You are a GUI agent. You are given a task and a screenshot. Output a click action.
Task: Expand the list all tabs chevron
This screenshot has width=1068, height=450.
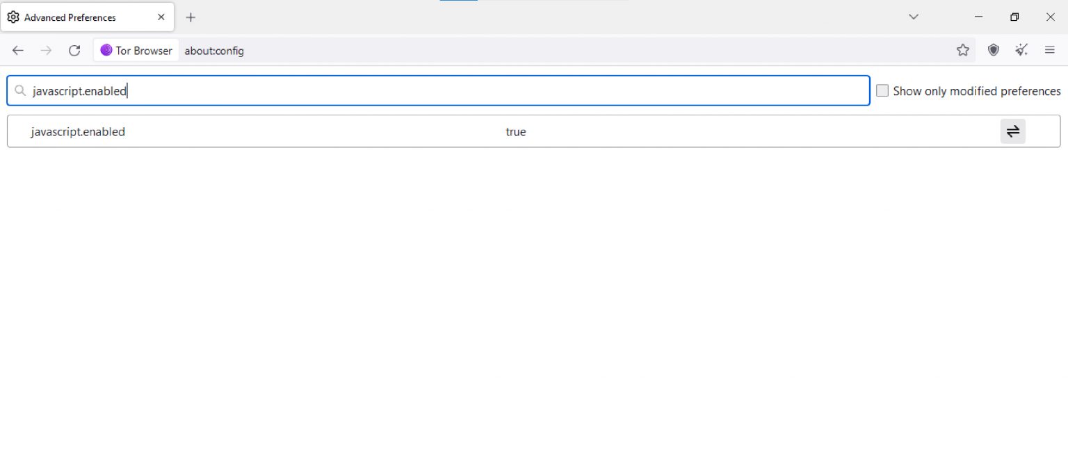pyautogui.click(x=914, y=17)
